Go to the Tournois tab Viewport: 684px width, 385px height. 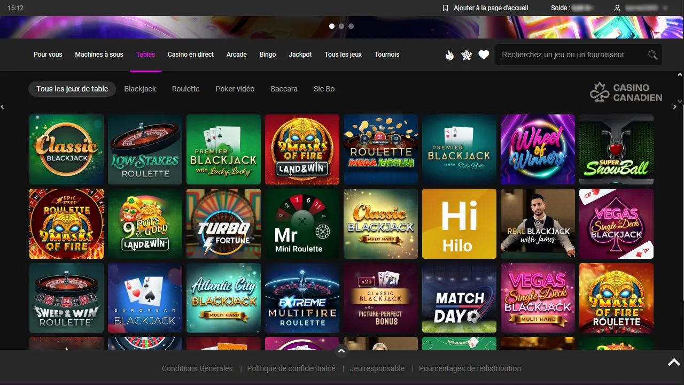pos(387,55)
